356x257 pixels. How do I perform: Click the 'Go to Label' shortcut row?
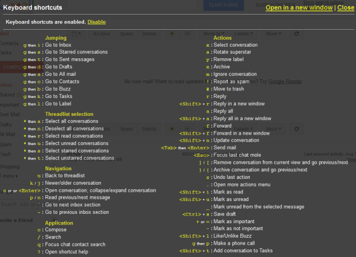click(x=47, y=104)
